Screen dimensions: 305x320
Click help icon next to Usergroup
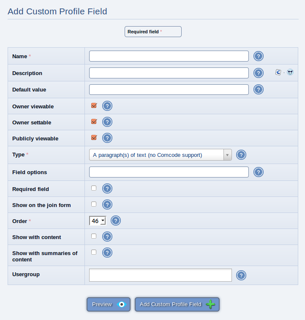click(241, 275)
